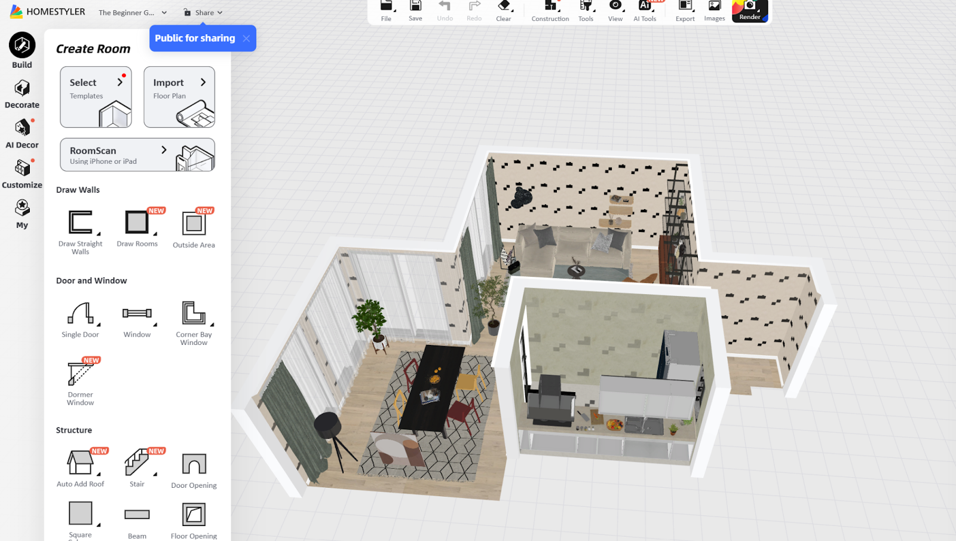Image resolution: width=956 pixels, height=541 pixels.
Task: Insert a Floor Opening
Action: (x=194, y=521)
